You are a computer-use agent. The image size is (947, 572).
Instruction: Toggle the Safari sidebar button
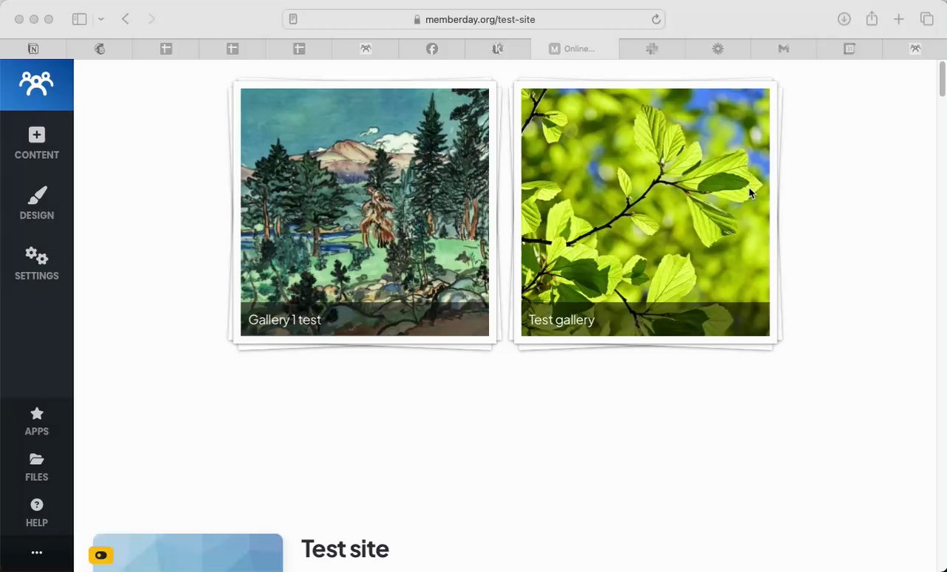[x=79, y=19]
